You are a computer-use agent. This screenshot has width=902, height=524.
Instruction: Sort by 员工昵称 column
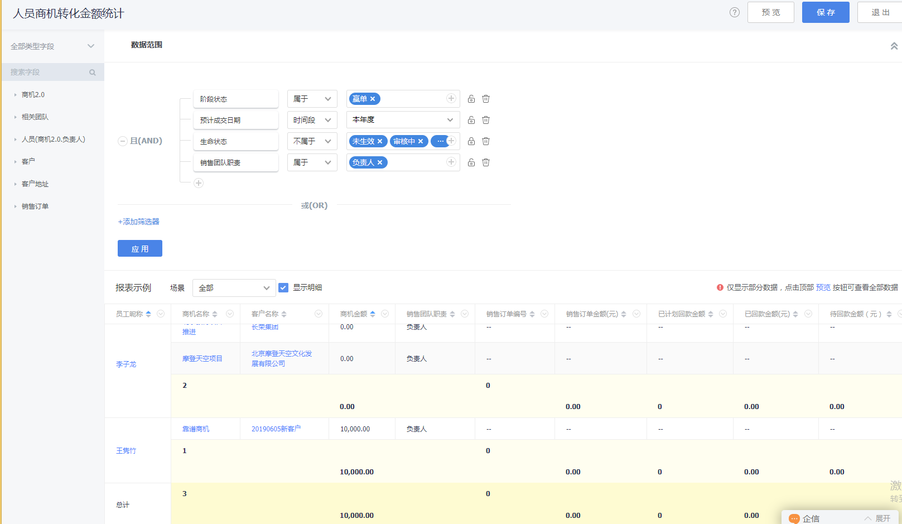148,314
